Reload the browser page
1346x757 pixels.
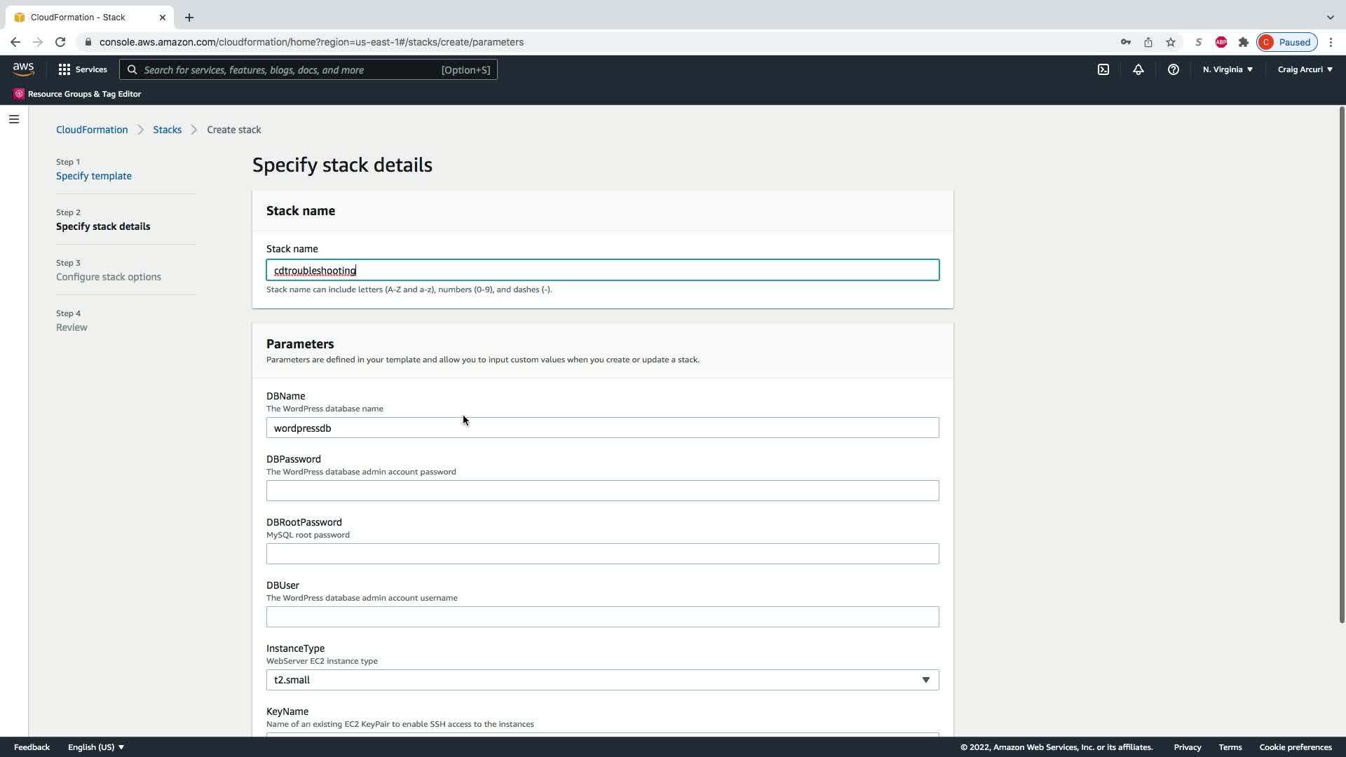point(60,42)
